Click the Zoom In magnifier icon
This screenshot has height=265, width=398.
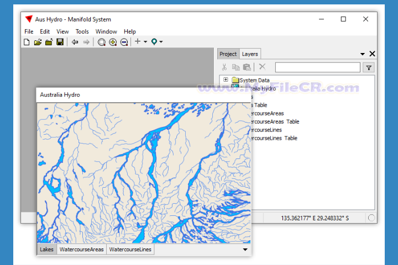[113, 42]
